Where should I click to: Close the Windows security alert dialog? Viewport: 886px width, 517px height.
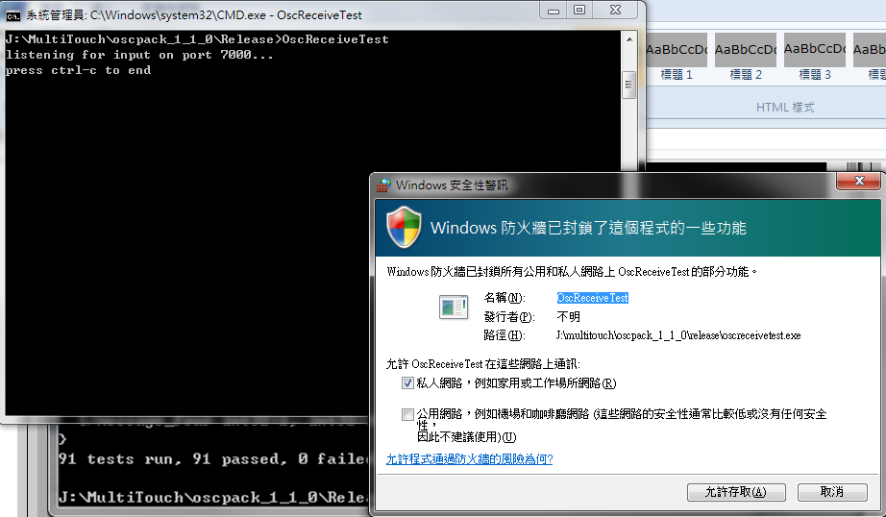tap(859, 181)
